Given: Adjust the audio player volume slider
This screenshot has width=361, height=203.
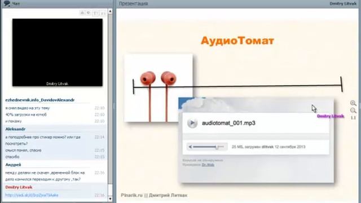Looking at the screenshot, I should (x=208, y=147).
